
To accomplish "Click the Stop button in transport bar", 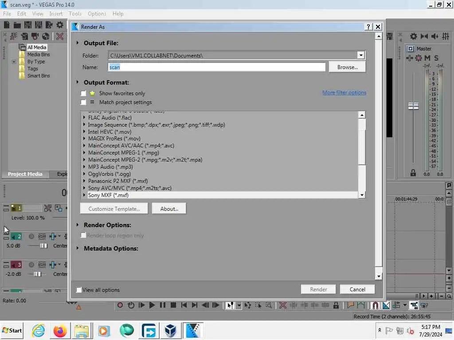I will pyautogui.click(x=173, y=305).
